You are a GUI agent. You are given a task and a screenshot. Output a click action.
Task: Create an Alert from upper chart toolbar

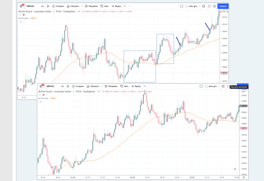(105, 6)
